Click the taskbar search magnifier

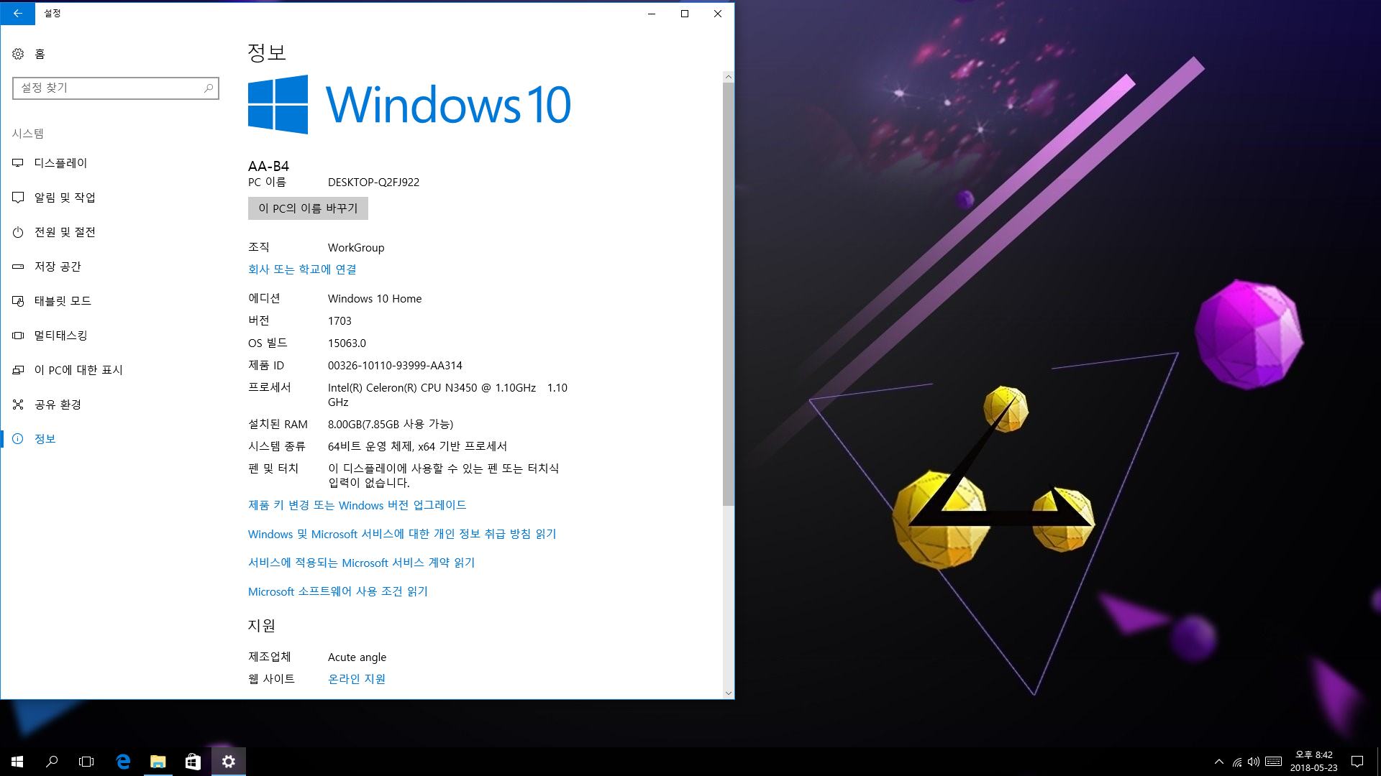pos(52,762)
